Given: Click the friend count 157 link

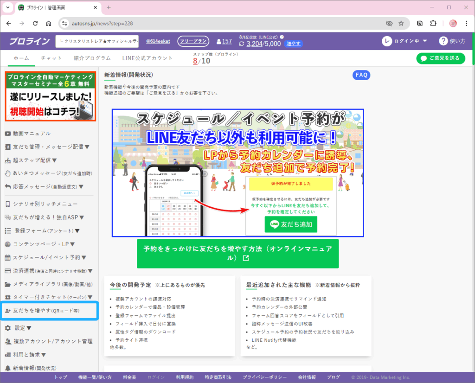Looking at the screenshot, I should [226, 41].
